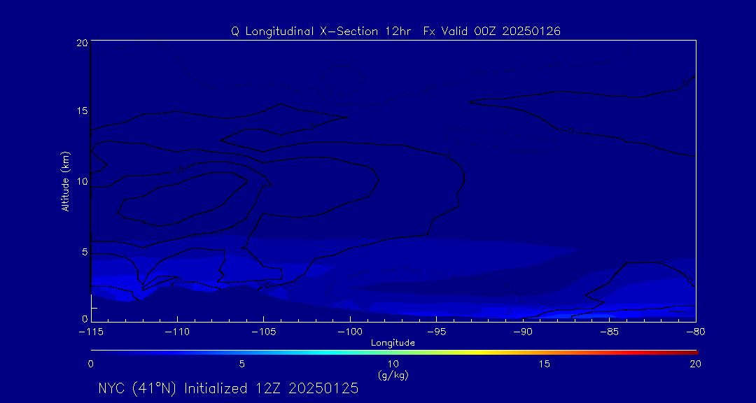The image size is (756, 403).
Task: Click the (g/kg) units label
Action: (x=393, y=375)
